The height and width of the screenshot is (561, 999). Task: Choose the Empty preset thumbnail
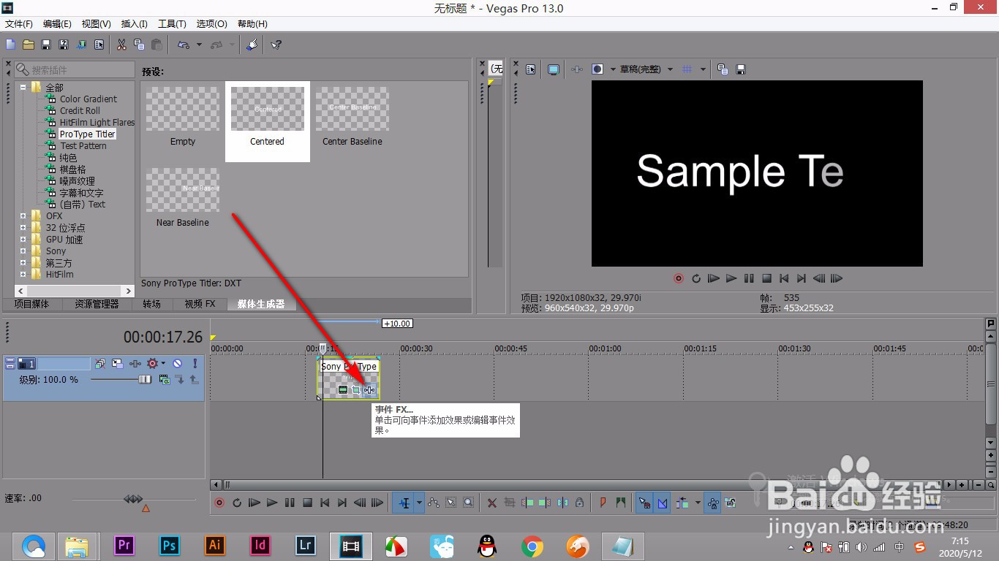click(183, 110)
